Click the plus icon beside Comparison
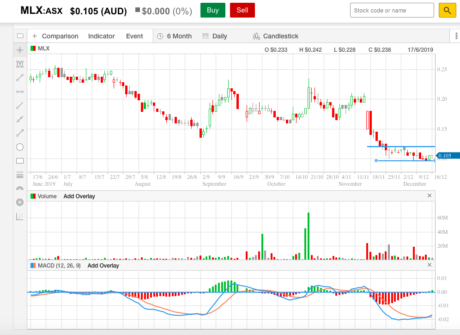Screen dimensions: 460x335 35,36
